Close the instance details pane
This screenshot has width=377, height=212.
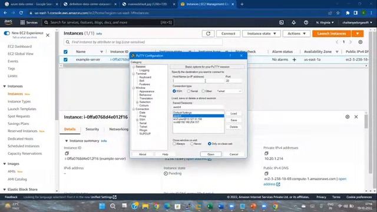(356, 117)
